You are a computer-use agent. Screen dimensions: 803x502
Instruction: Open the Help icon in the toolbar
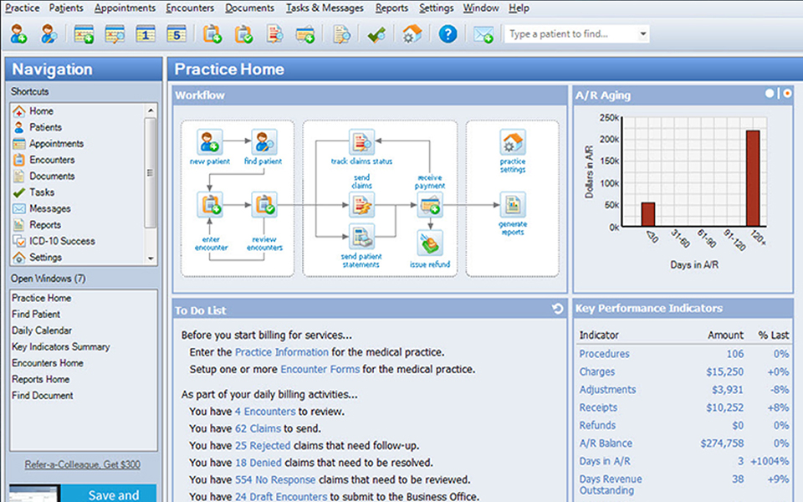click(x=446, y=34)
